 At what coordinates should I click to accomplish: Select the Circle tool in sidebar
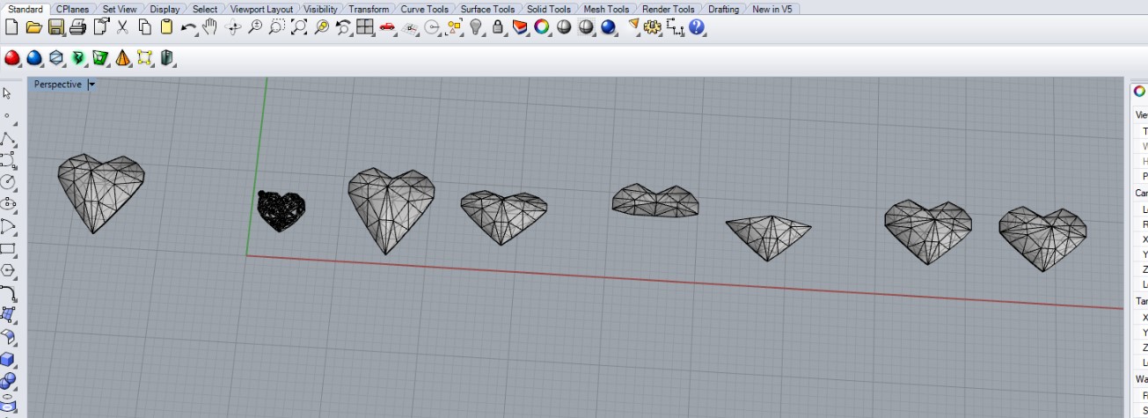tap(8, 182)
